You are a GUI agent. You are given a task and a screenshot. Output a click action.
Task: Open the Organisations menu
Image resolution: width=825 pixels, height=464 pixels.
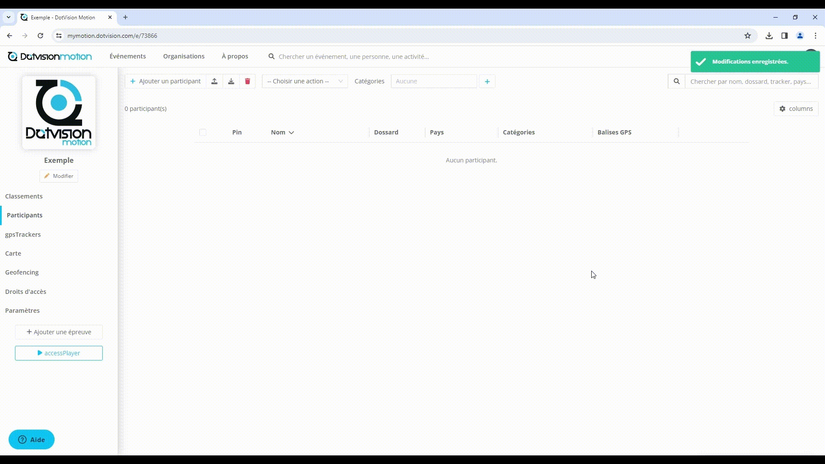pos(183,56)
